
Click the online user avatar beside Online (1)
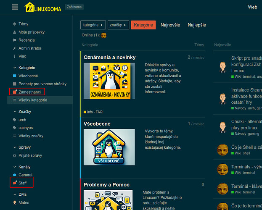coord(103,35)
